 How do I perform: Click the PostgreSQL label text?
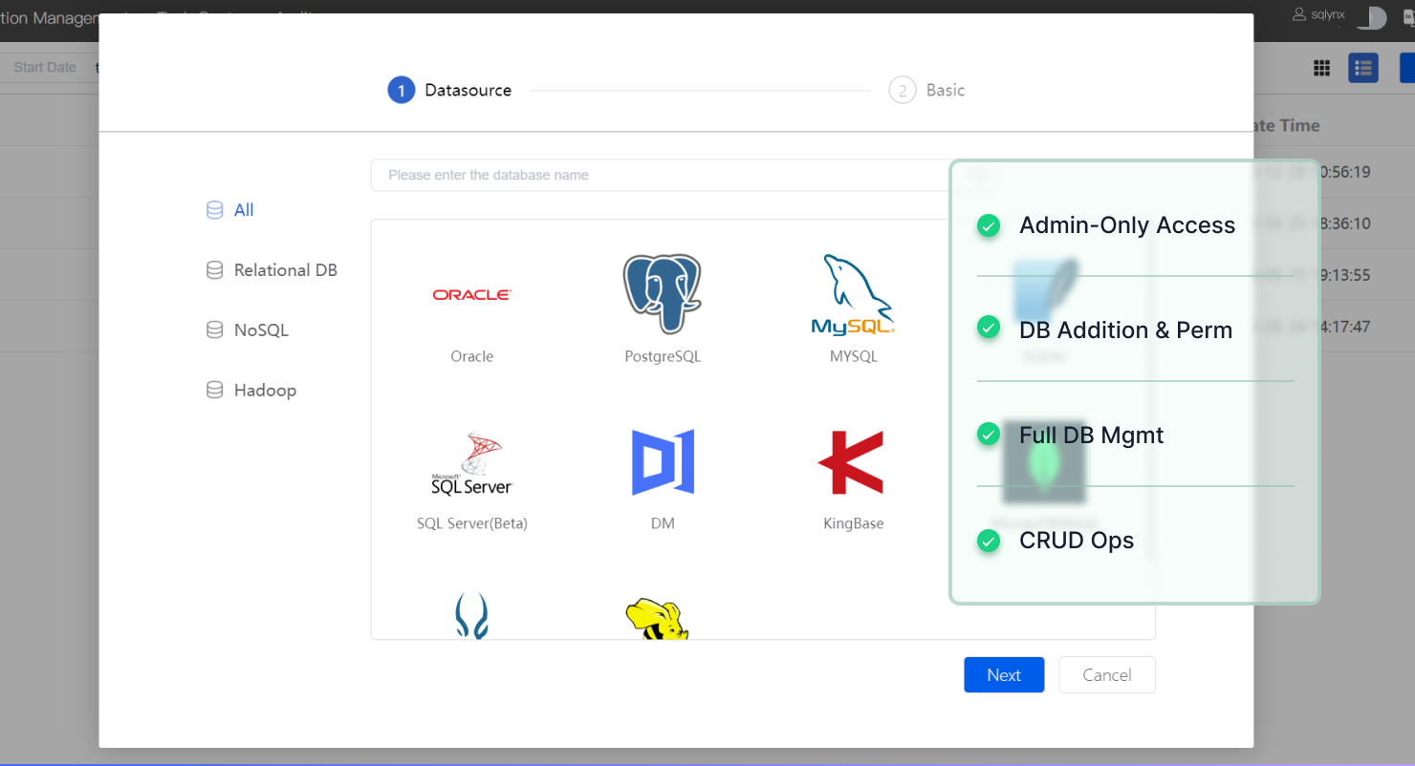tap(663, 356)
